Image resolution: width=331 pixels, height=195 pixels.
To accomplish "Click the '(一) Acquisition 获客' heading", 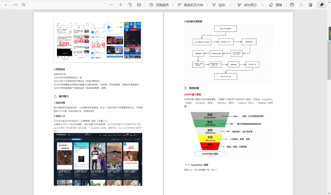I will click(197, 165).
